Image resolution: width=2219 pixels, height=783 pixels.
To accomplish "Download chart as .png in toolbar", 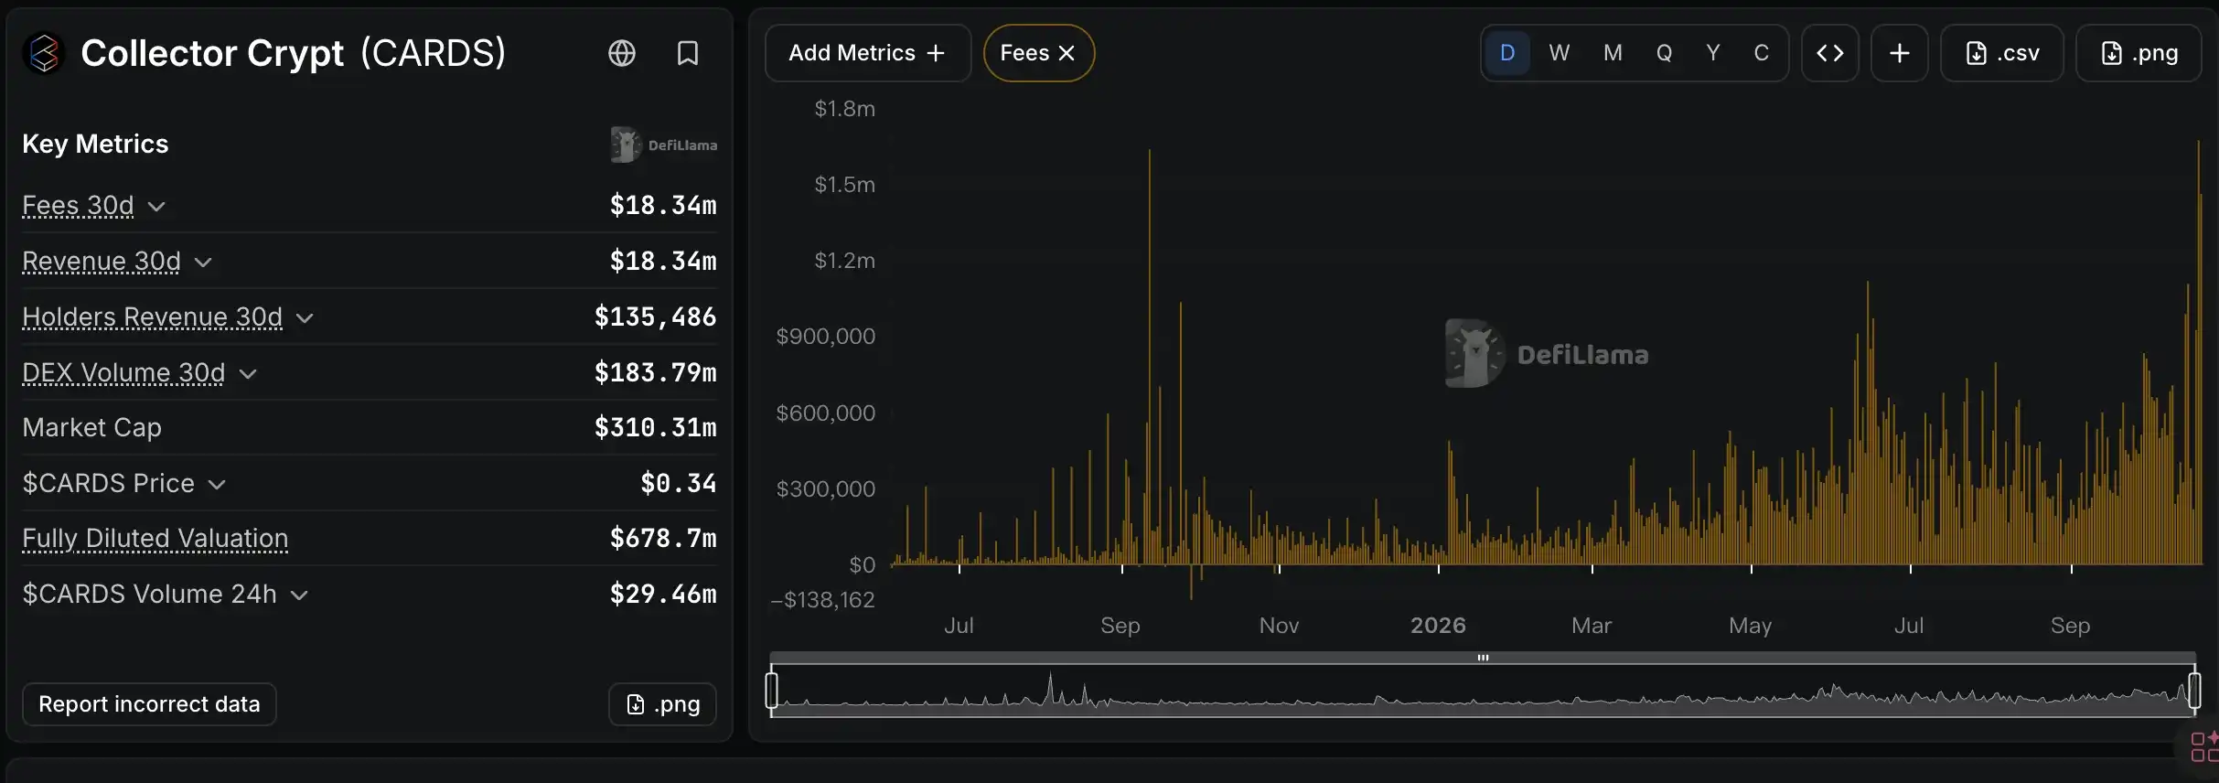I will pos(2139,53).
